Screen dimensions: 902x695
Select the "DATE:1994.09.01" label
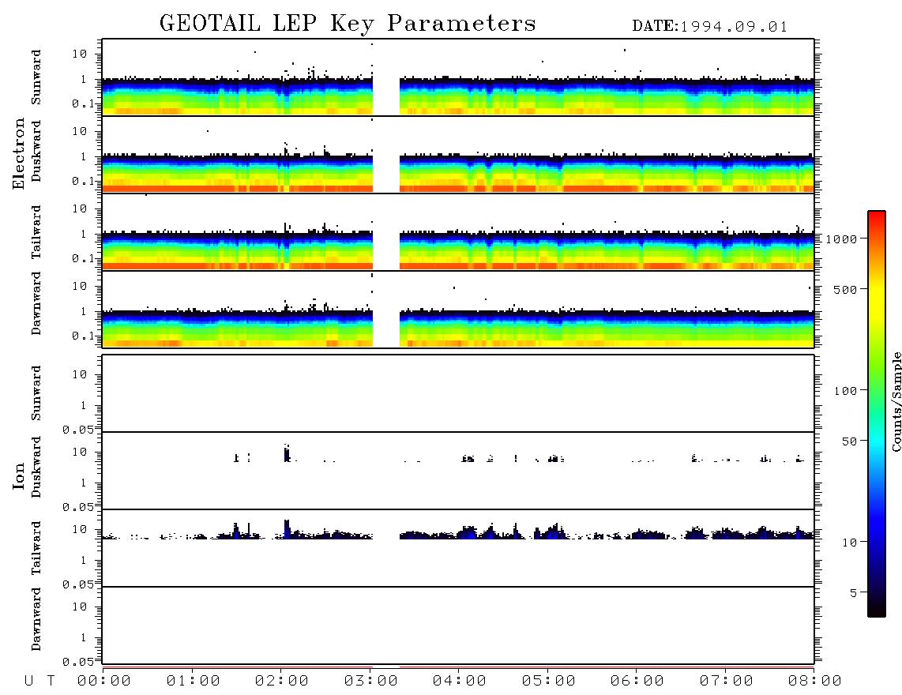tap(710, 27)
